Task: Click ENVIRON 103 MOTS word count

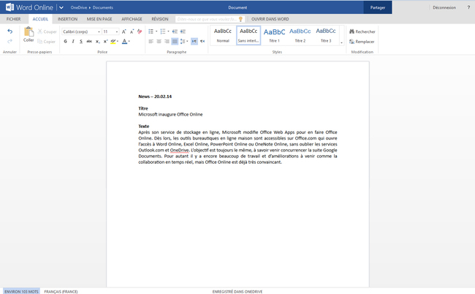Action: pyautogui.click(x=21, y=291)
